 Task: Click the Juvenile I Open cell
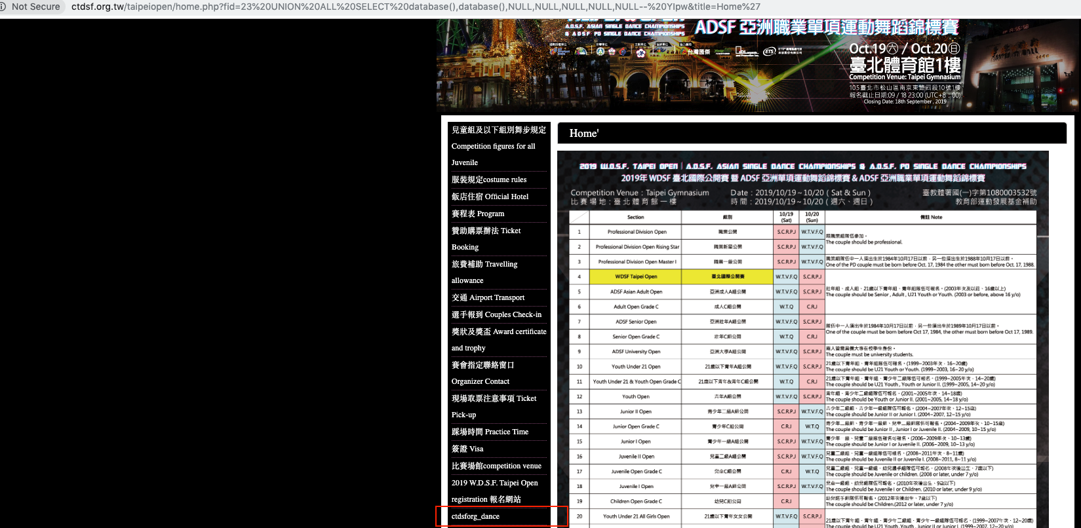(x=636, y=487)
